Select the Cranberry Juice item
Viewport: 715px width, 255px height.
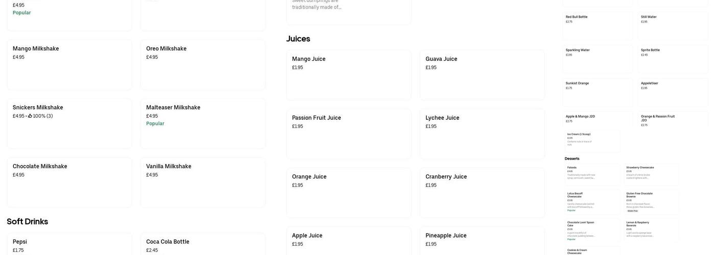click(482, 193)
